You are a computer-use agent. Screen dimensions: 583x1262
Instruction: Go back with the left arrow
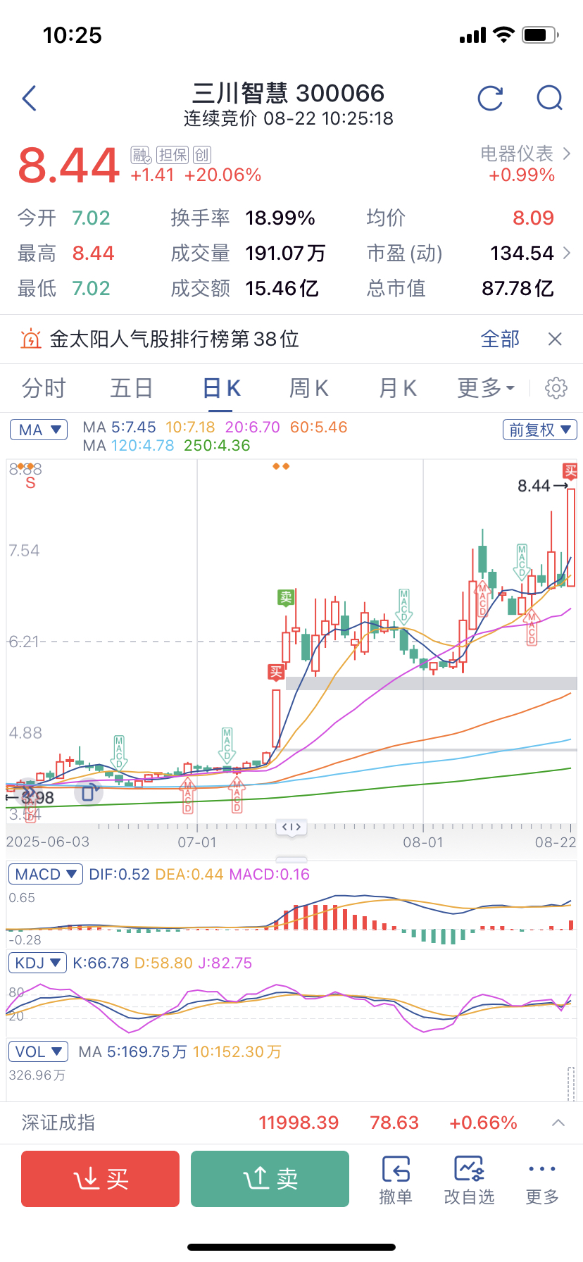(x=29, y=99)
